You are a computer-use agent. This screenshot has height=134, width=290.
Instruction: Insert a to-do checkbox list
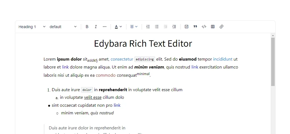coord(187,27)
